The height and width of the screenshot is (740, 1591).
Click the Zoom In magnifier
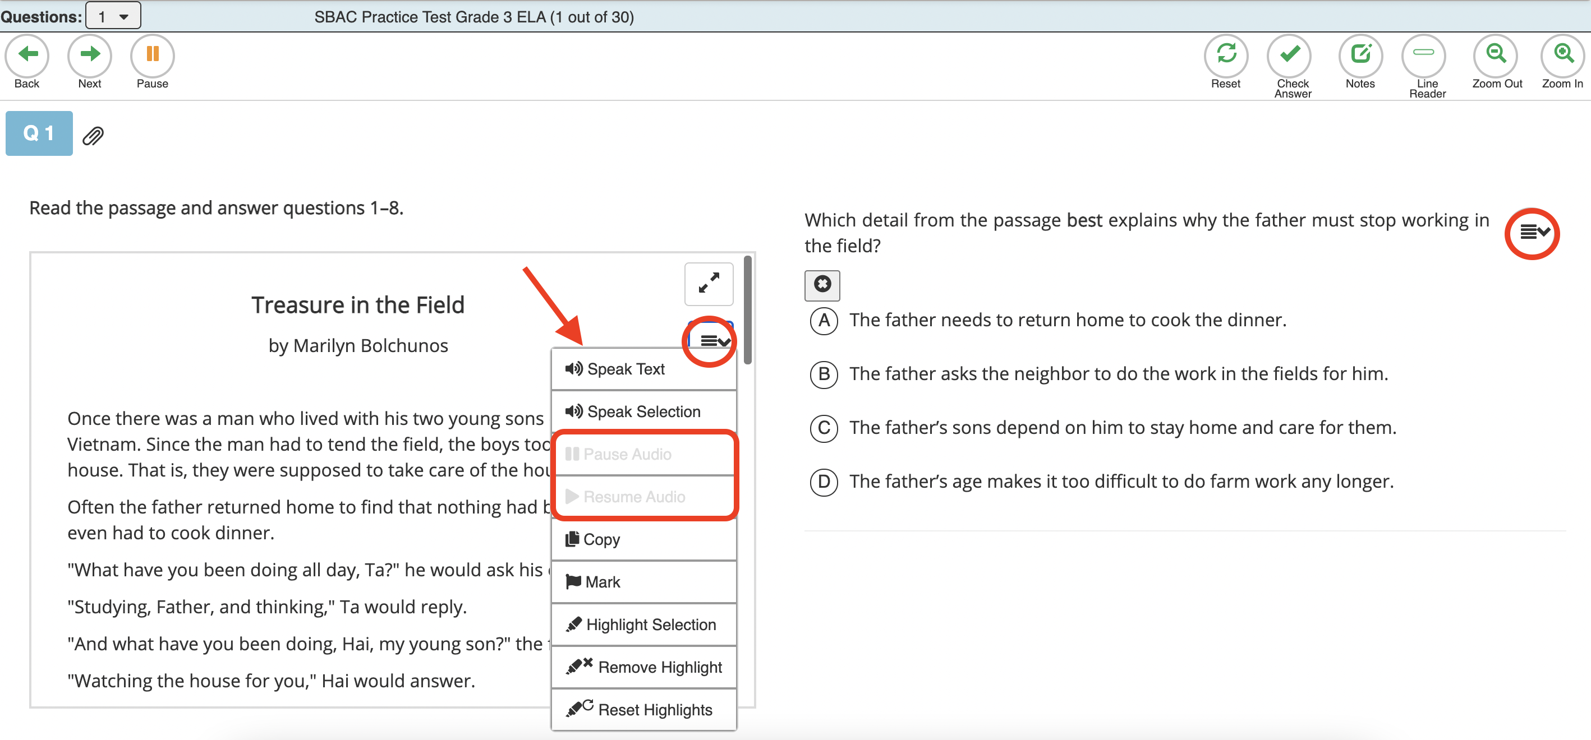point(1562,55)
